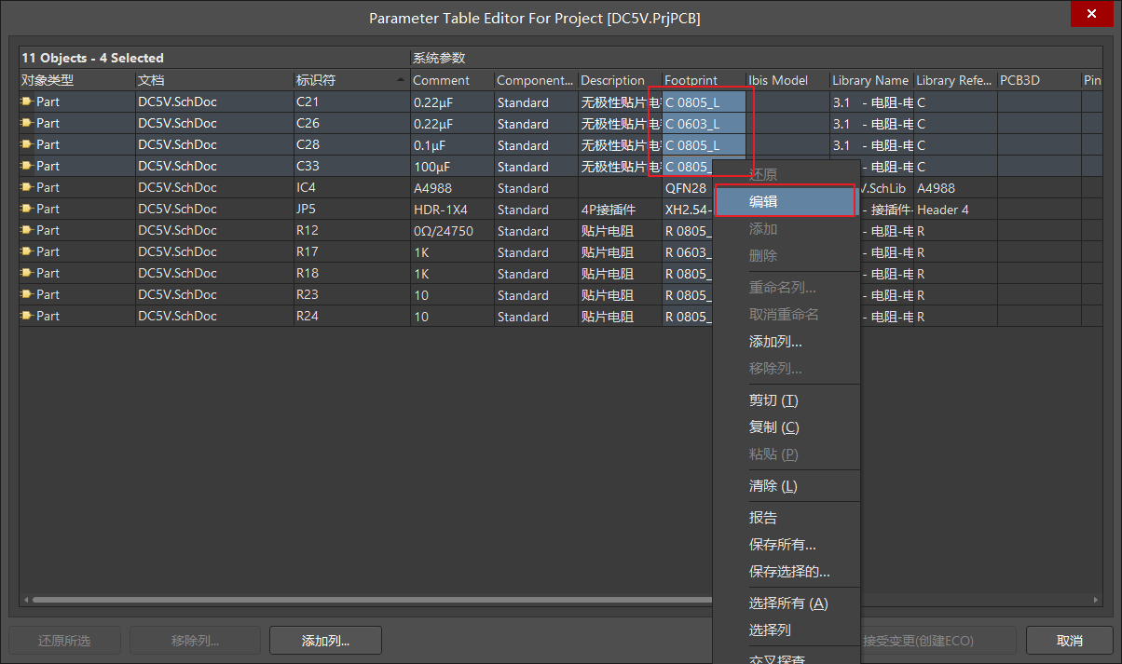Select footprint cell C 0805_L of C28
The image size is (1122, 664).
click(704, 144)
